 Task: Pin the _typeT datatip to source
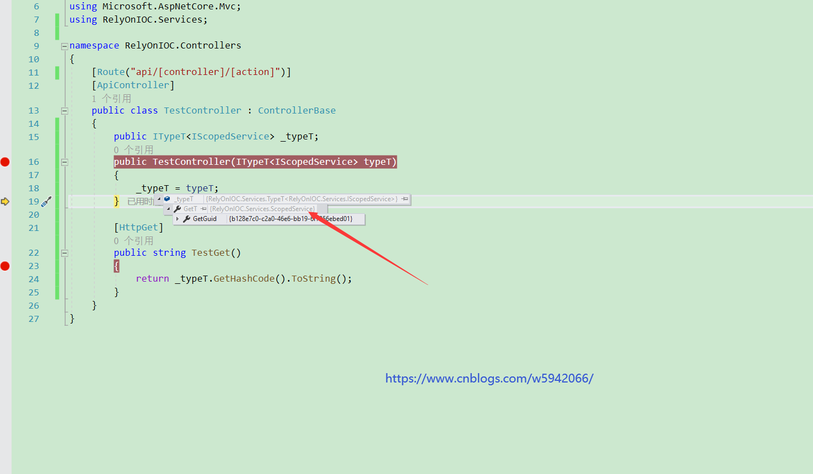click(x=405, y=199)
